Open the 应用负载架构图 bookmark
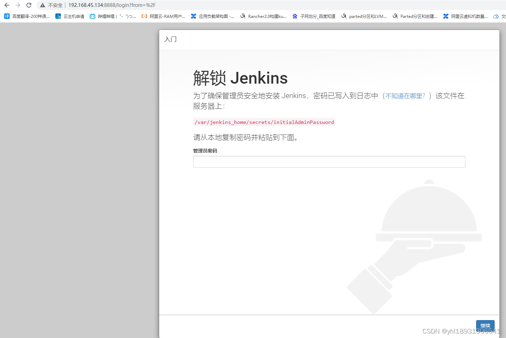The width and height of the screenshot is (506, 338). 213,16
